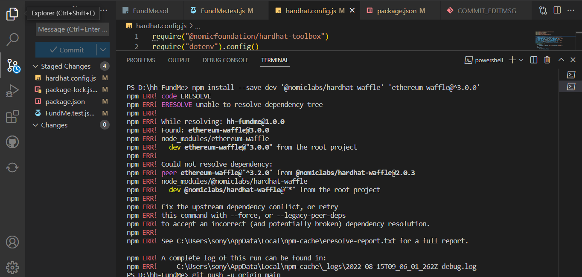Open the Manage gear icon
The image size is (582, 277).
point(12,268)
